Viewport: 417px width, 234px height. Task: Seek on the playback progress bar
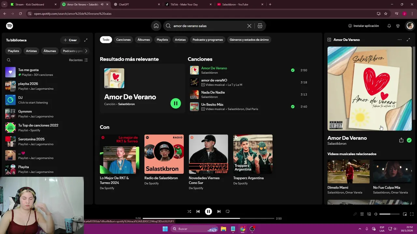(x=208, y=218)
